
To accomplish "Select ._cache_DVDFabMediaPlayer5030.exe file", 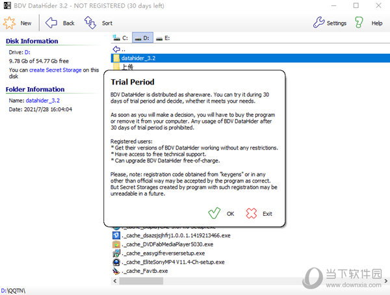I will tap(168, 244).
